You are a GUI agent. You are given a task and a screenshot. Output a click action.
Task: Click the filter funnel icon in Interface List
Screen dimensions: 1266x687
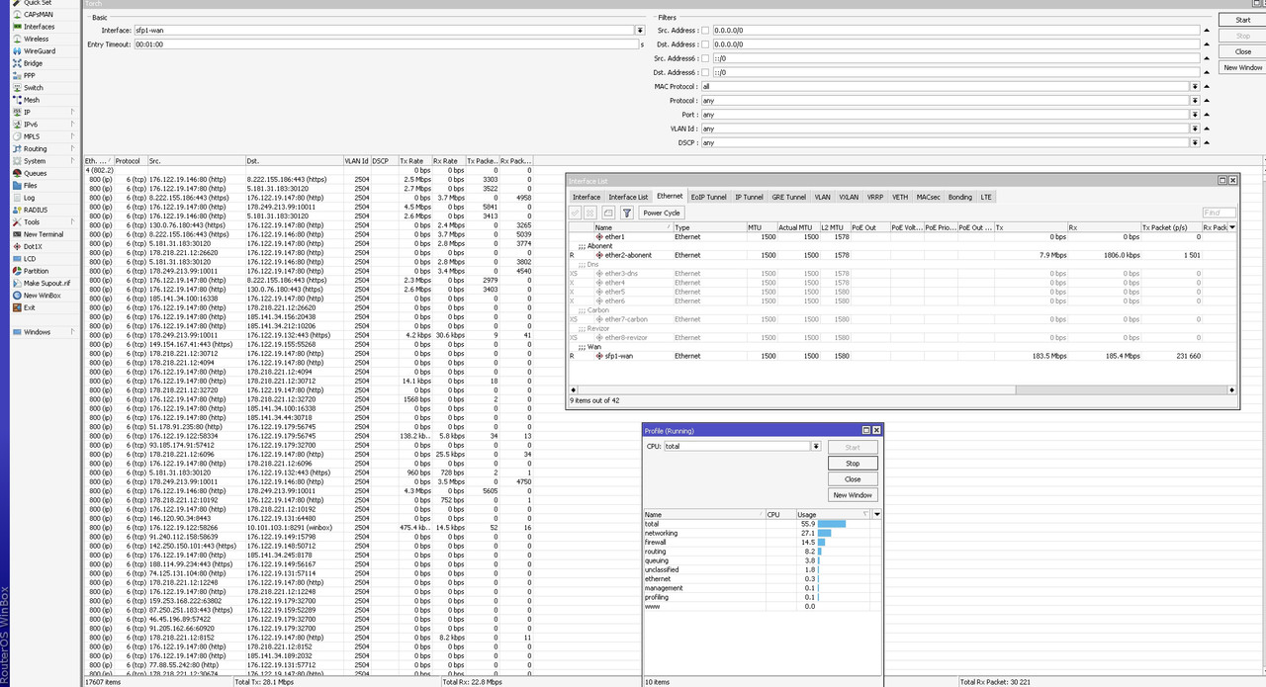pyautogui.click(x=626, y=213)
